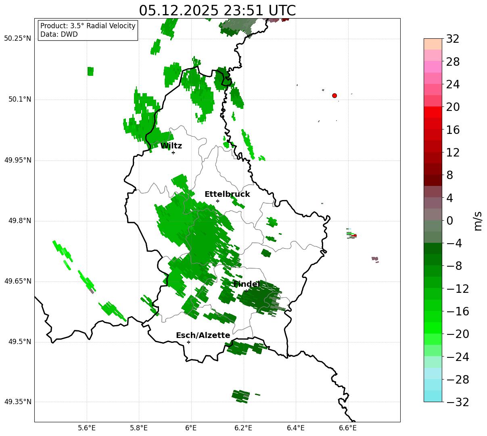
Task: Click the small green echo near 49.35°N
Action: [241, 396]
